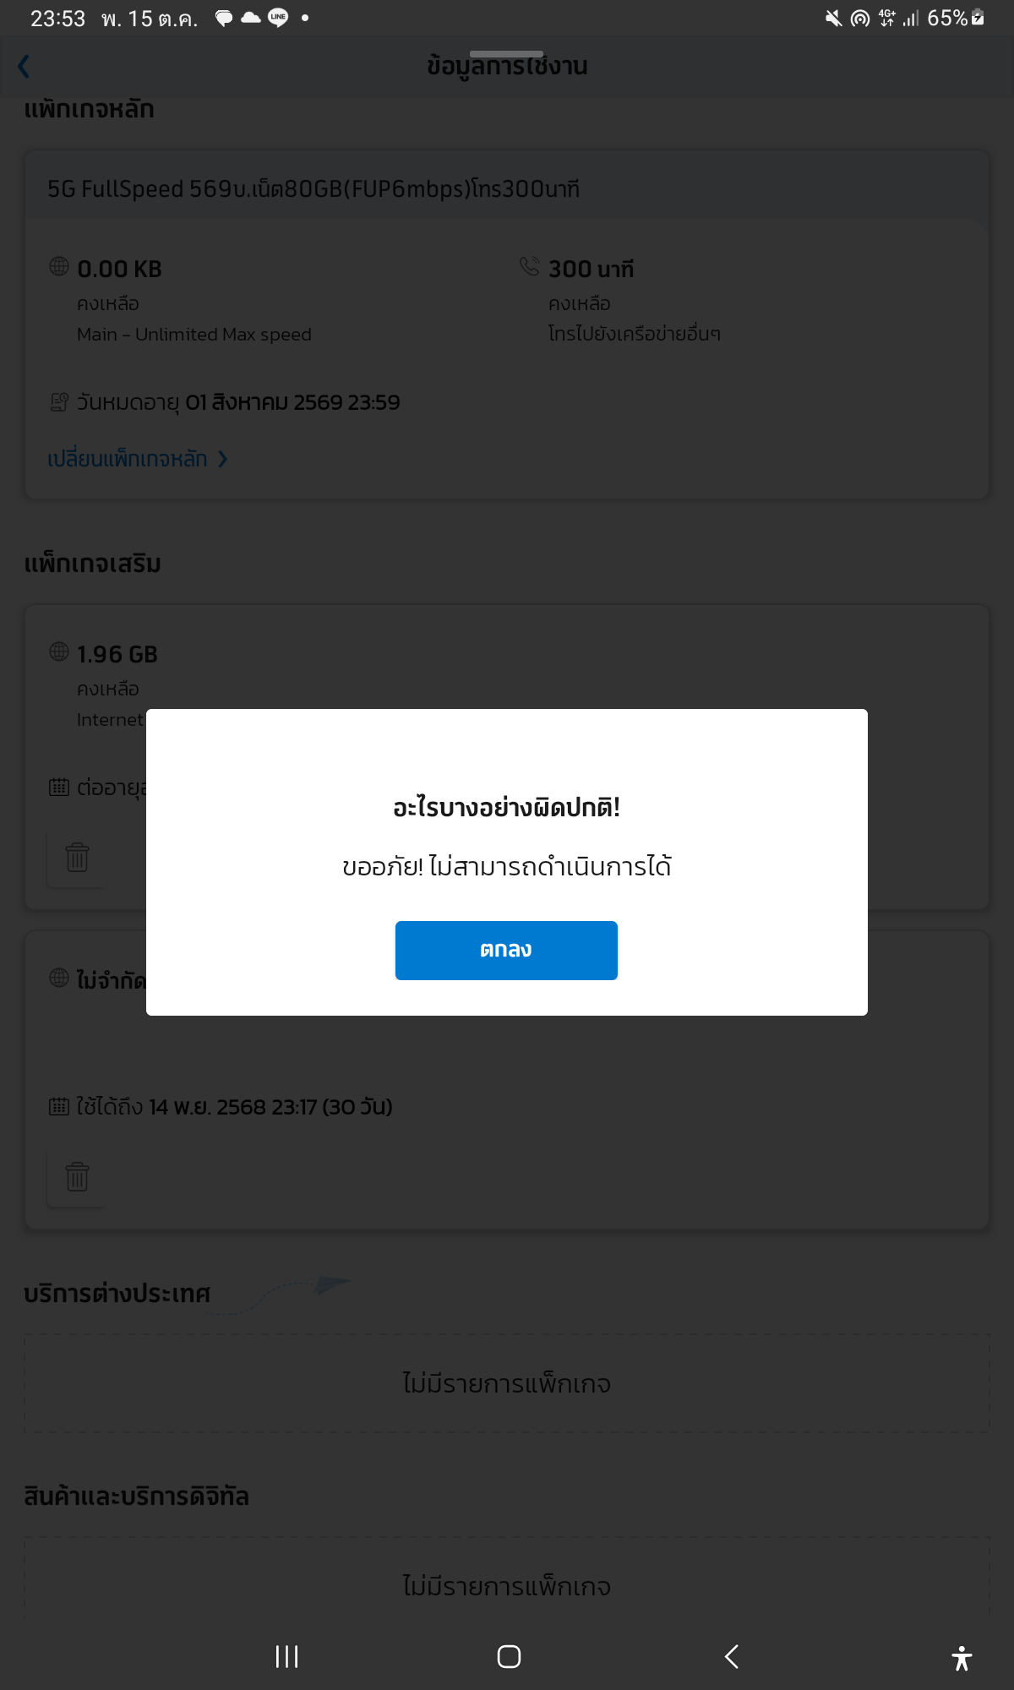Image resolution: width=1014 pixels, height=1690 pixels.
Task: Open the accessibility shortcut icon
Action: pos(962,1658)
